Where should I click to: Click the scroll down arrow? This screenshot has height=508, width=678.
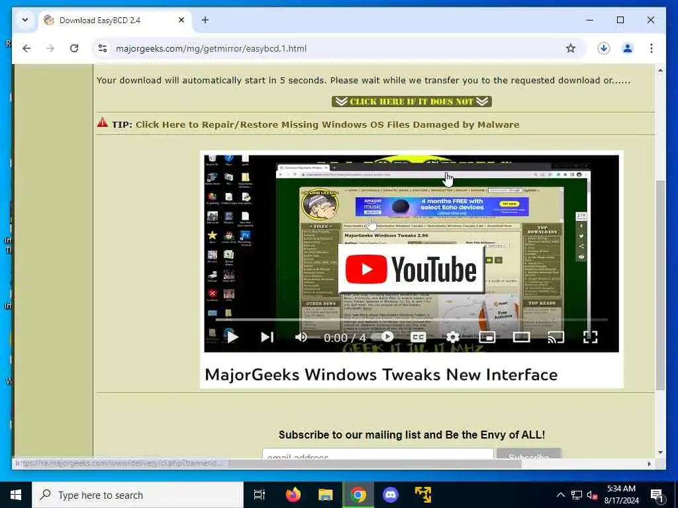coord(660,452)
